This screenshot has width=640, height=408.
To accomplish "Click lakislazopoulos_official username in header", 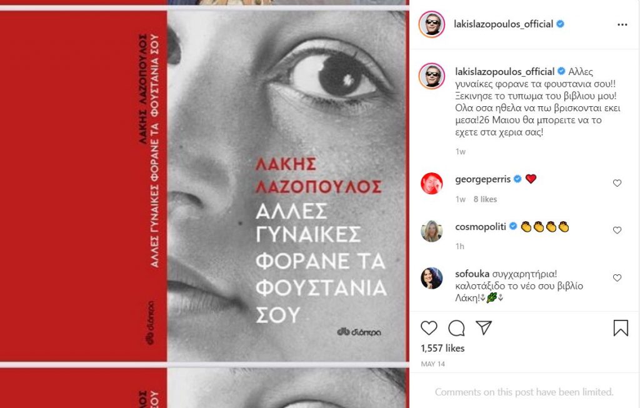I will (504, 24).
